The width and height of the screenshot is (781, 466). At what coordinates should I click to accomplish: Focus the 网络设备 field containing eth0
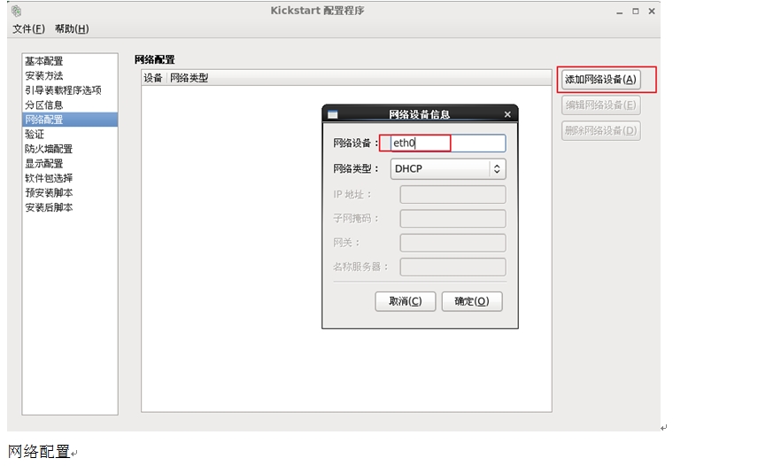coord(448,143)
